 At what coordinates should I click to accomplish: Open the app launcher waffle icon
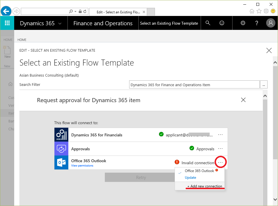point(7,23)
